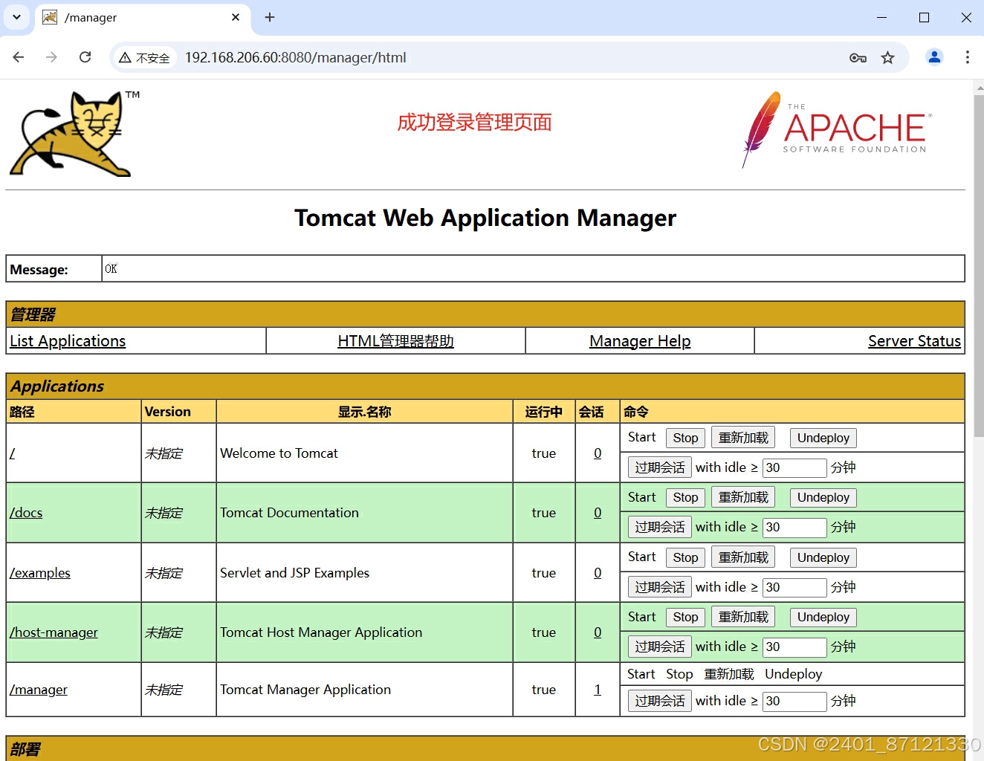The height and width of the screenshot is (761, 984).
Task: Open saved password key icon
Action: (858, 58)
